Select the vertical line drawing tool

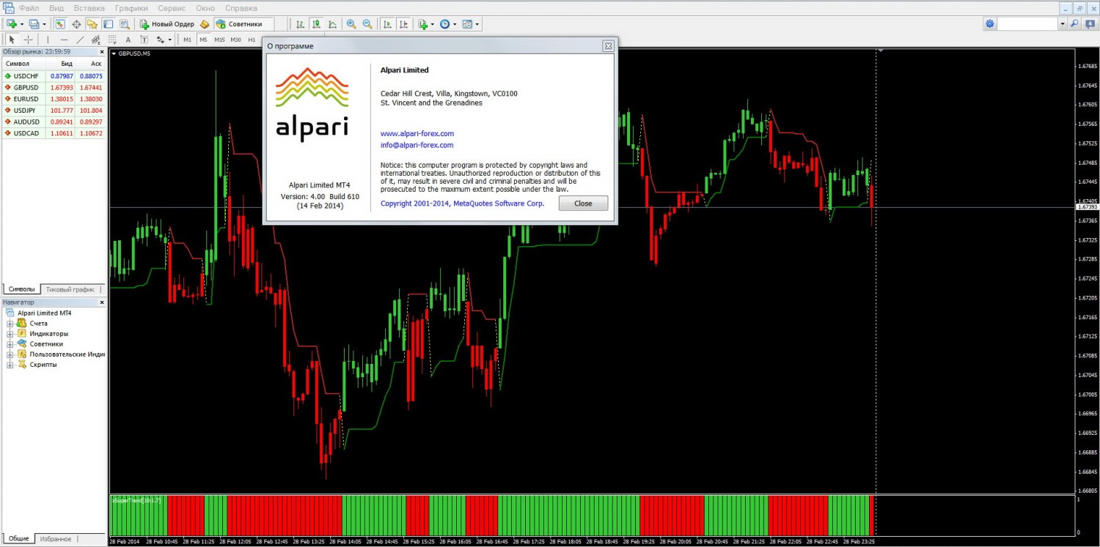pyautogui.click(x=48, y=40)
